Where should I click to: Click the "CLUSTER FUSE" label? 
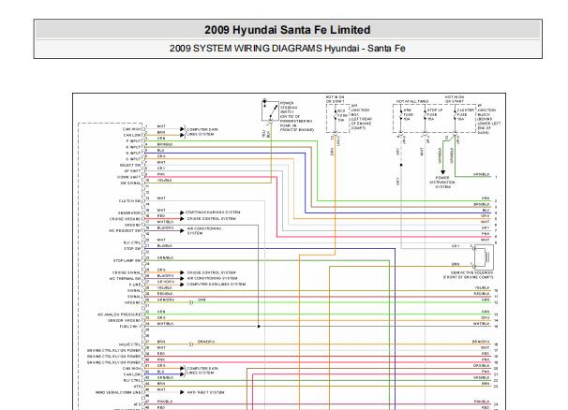tap(466, 114)
